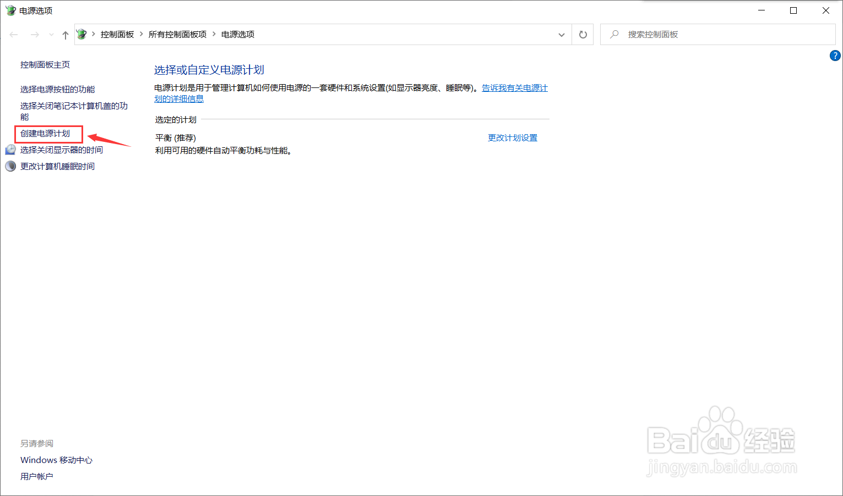Open Windows 移动中心 from 另请参阅
This screenshot has height=496, width=843.
(x=56, y=460)
